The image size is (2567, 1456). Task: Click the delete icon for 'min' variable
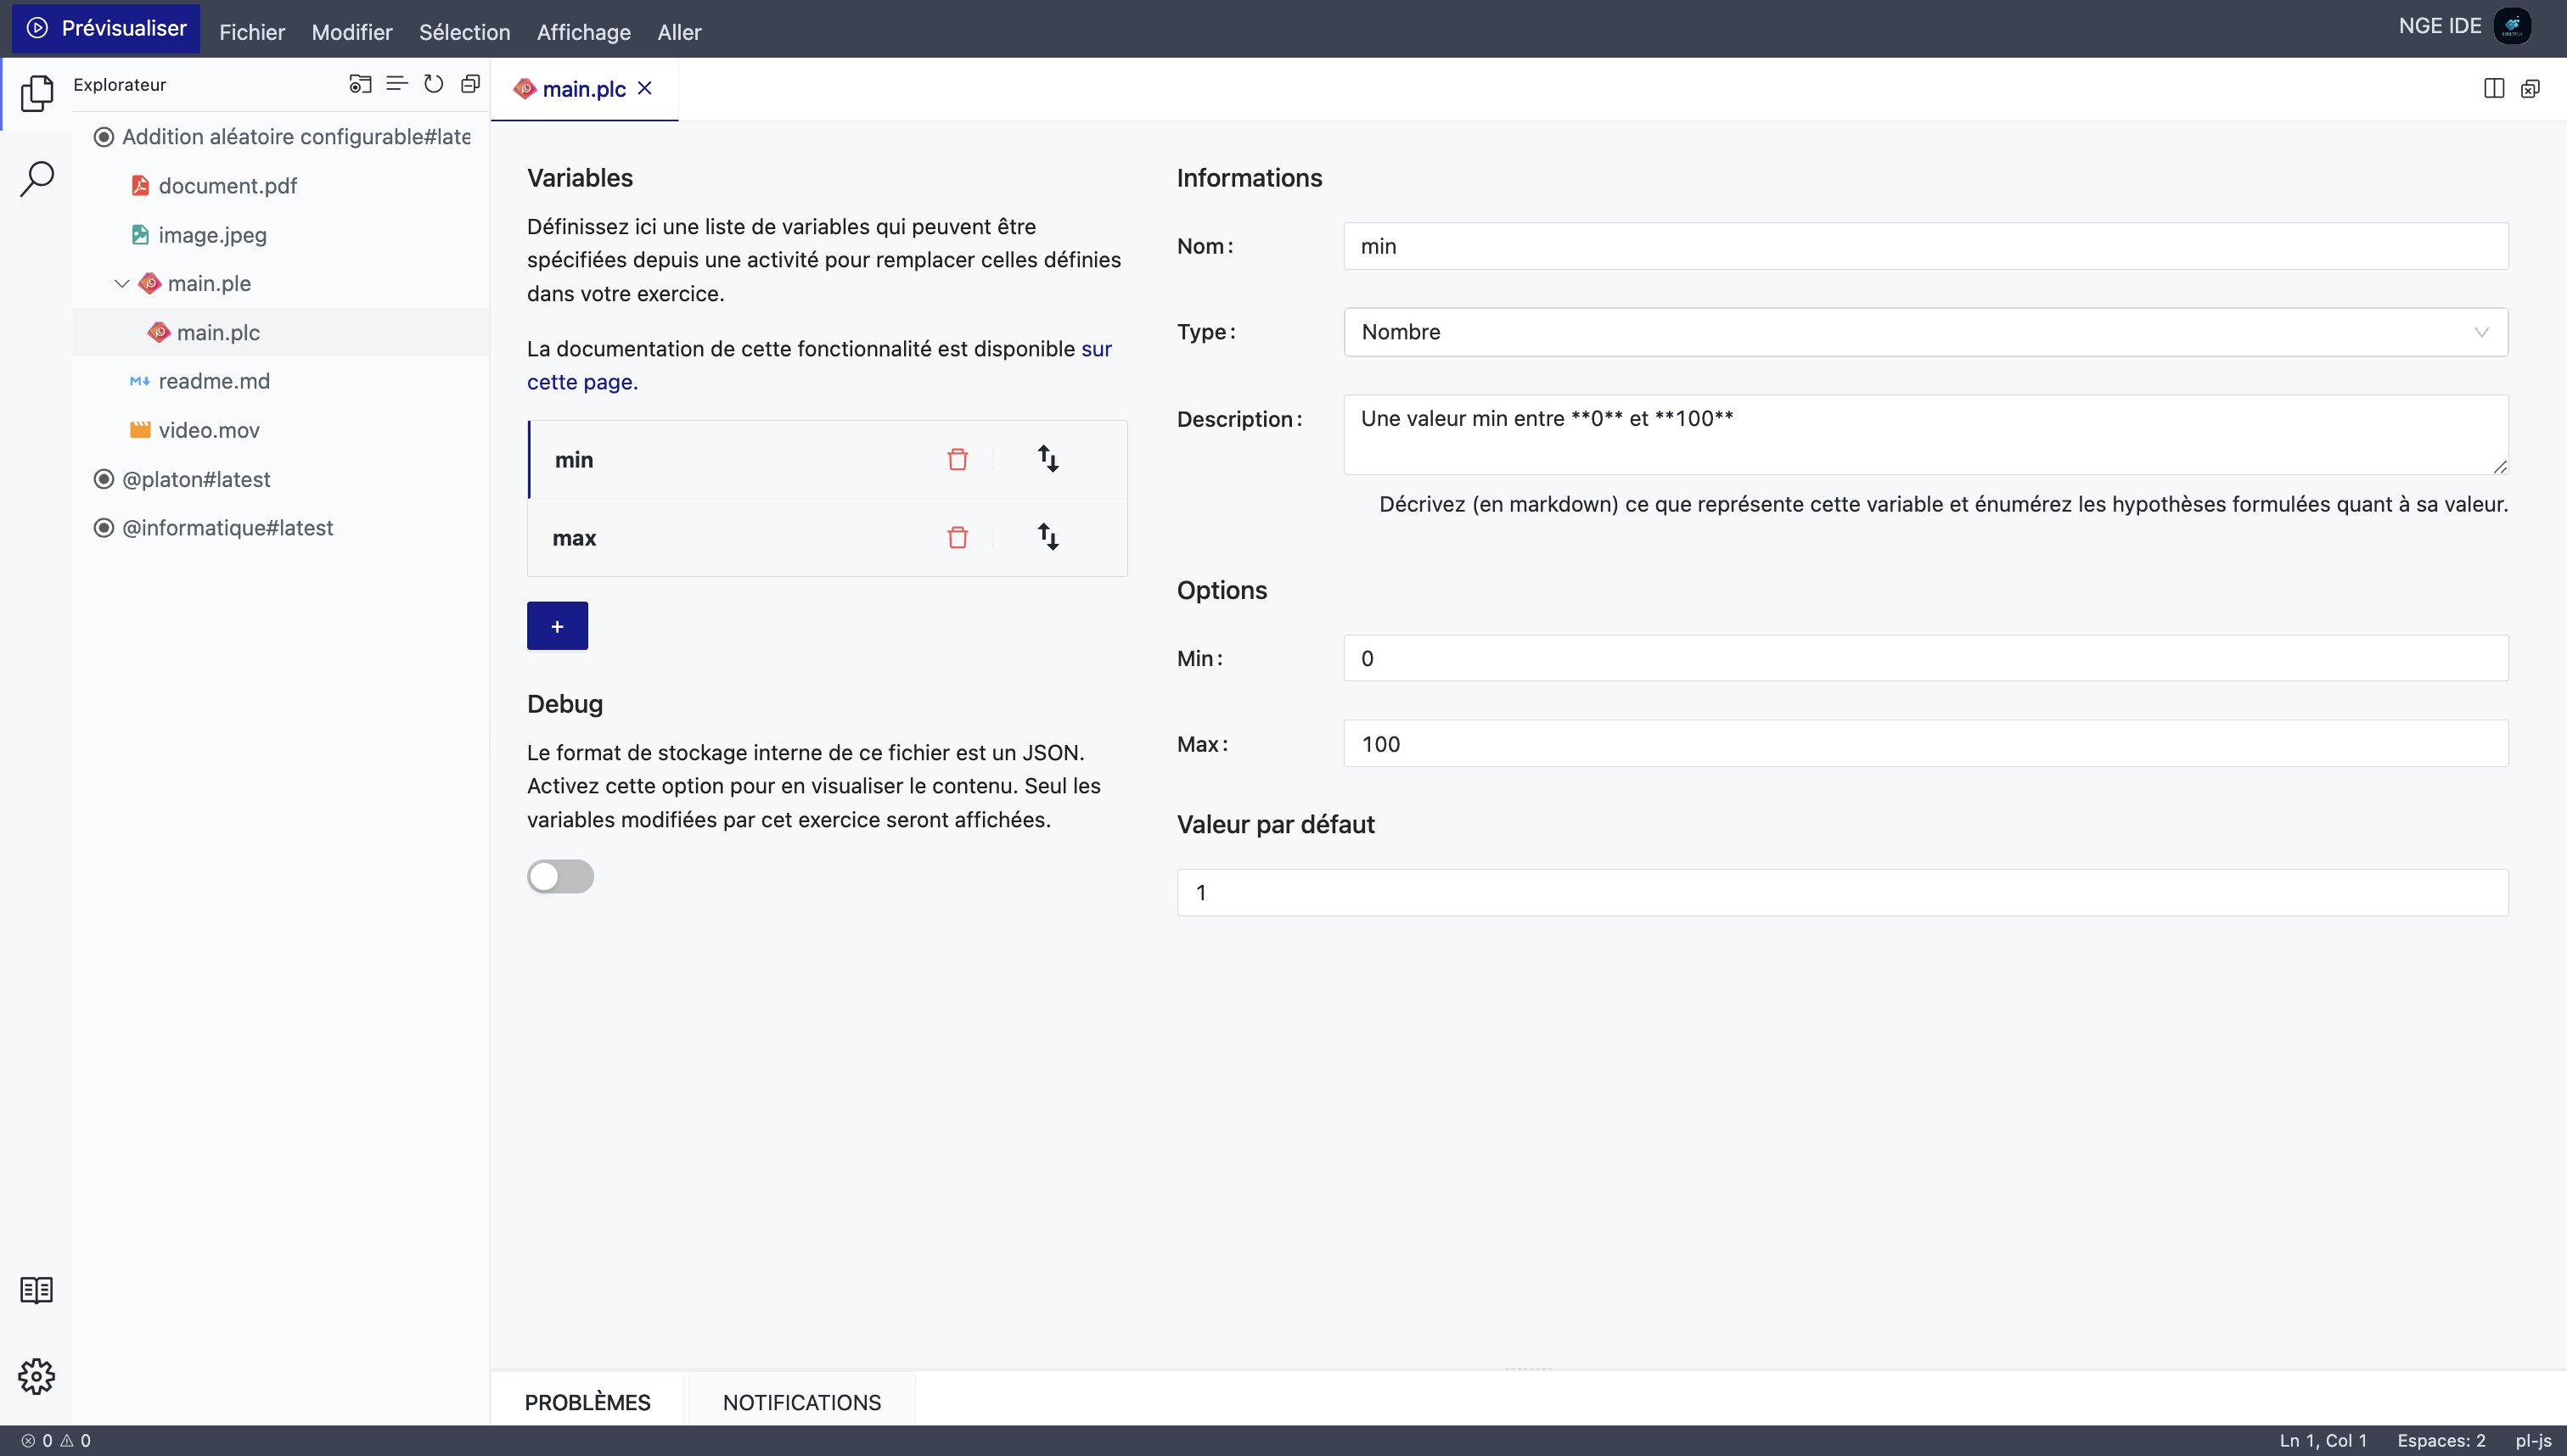[x=958, y=458]
